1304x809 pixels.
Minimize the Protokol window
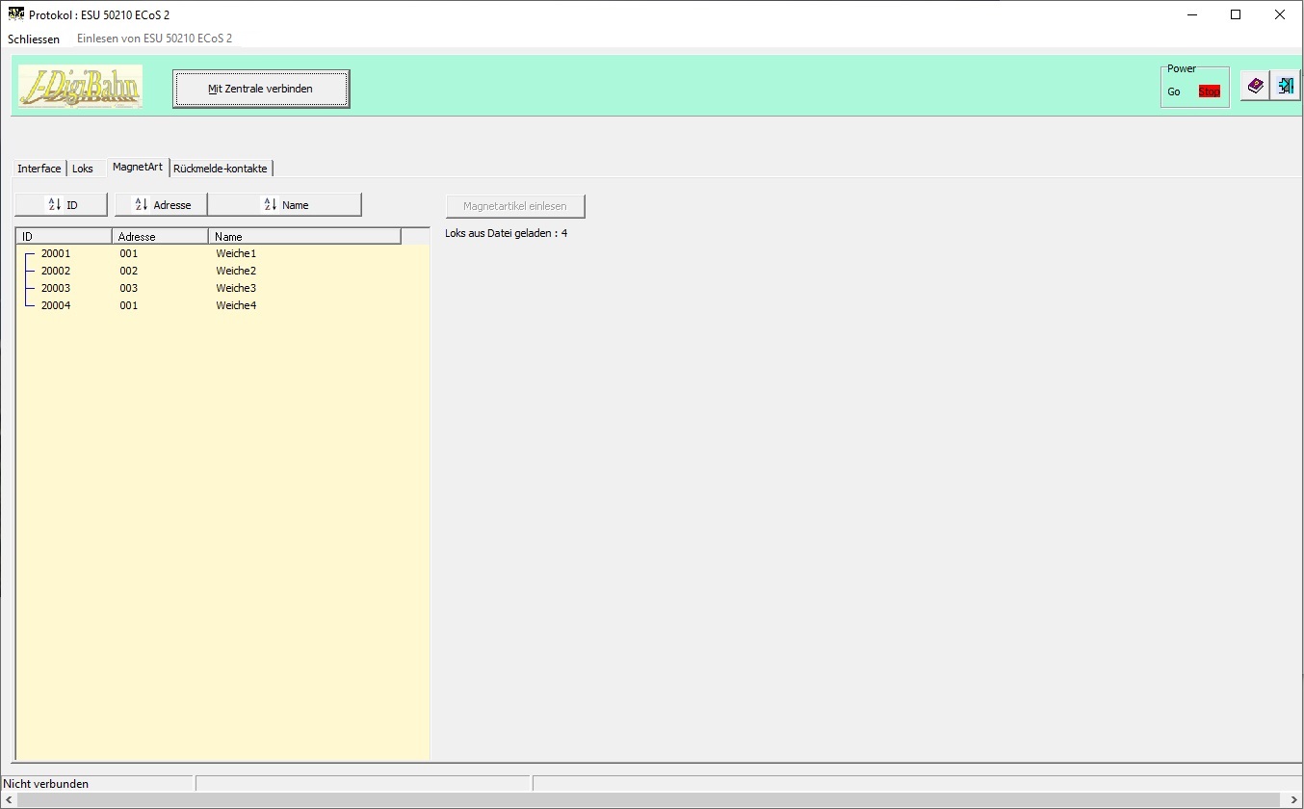[x=1191, y=14]
